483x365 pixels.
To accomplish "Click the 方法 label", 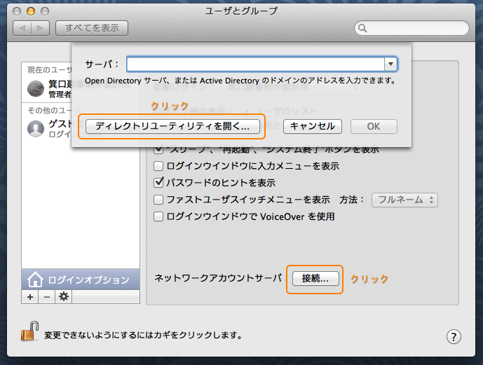I will click(x=351, y=200).
